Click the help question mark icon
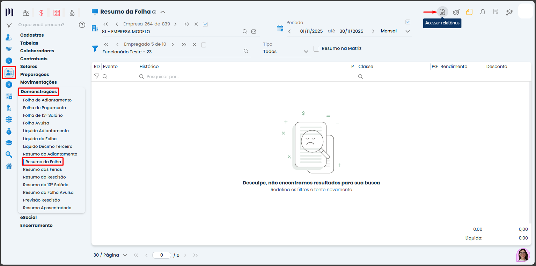 82,25
